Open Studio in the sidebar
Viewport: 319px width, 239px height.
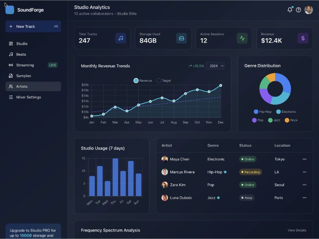33,44
